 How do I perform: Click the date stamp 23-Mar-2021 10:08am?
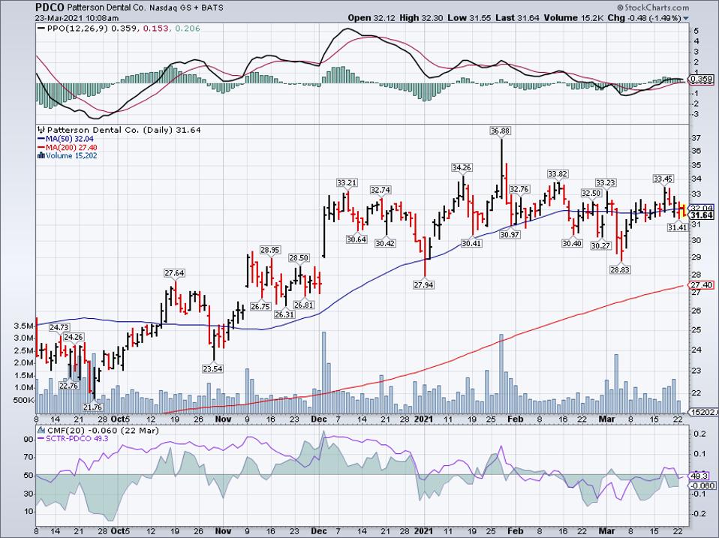click(77, 18)
